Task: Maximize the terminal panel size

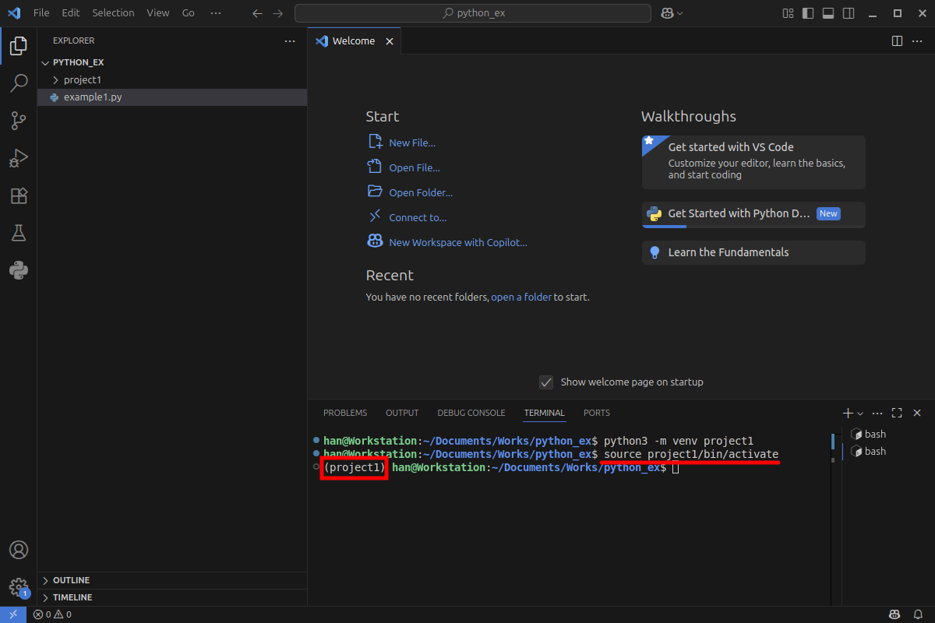Action: 897,413
